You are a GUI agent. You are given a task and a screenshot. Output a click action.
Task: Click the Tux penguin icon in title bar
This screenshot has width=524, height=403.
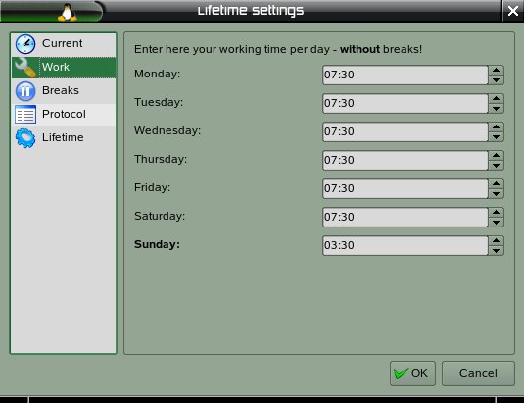tap(68, 12)
